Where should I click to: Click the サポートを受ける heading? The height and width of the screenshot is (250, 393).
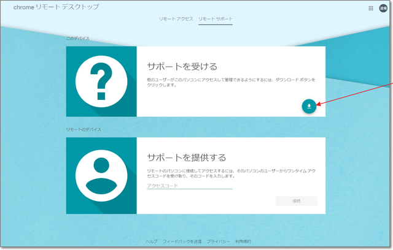point(182,66)
